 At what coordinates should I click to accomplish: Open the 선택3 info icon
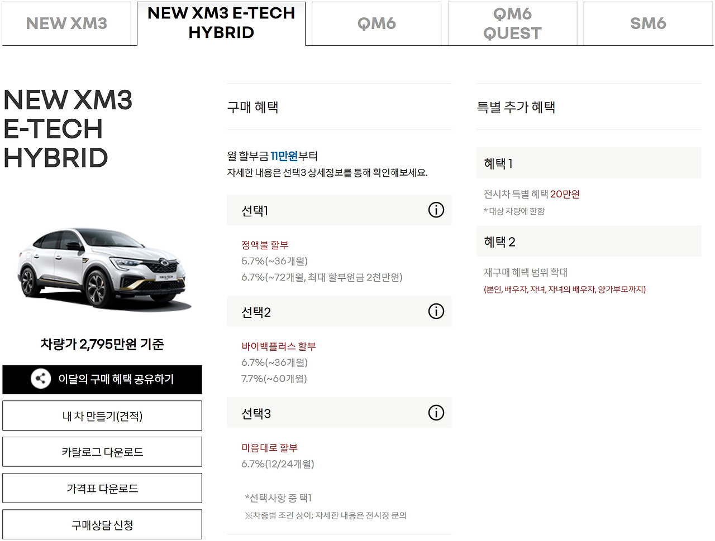(x=436, y=413)
